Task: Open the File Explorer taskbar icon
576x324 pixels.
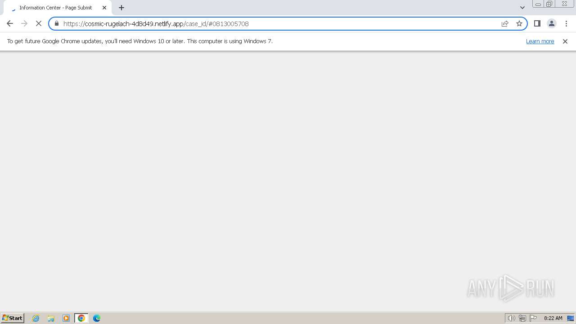Action: (x=51, y=318)
